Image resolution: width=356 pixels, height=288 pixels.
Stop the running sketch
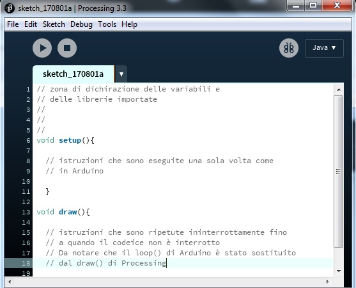[x=67, y=48]
